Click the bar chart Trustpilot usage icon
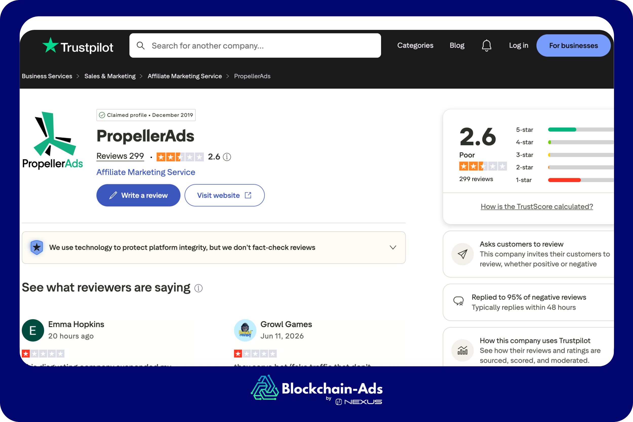The image size is (633, 422). coord(462,350)
